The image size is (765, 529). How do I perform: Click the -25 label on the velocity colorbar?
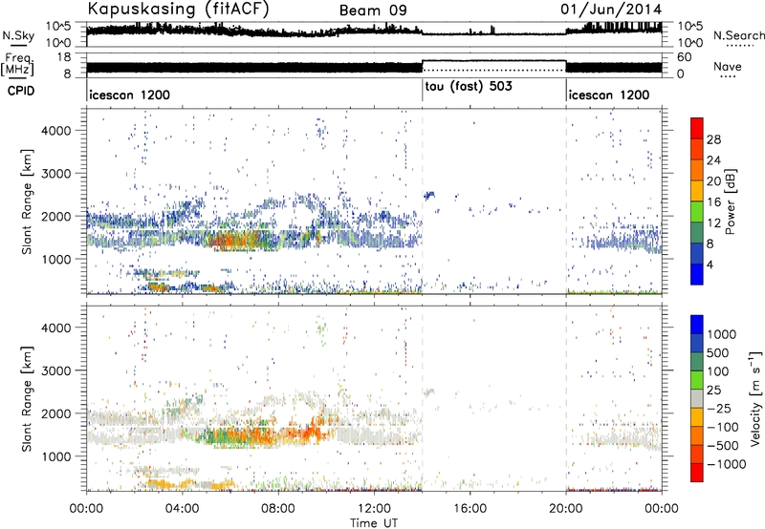point(719,408)
